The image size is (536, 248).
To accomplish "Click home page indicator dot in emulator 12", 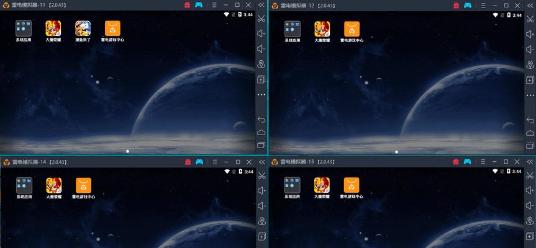I will tap(396, 151).
